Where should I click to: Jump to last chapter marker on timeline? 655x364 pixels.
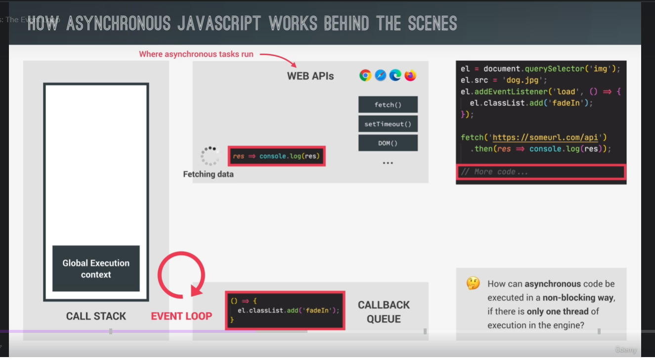point(599,331)
